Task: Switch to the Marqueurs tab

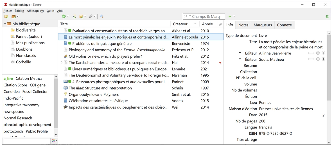Action: click(x=263, y=25)
